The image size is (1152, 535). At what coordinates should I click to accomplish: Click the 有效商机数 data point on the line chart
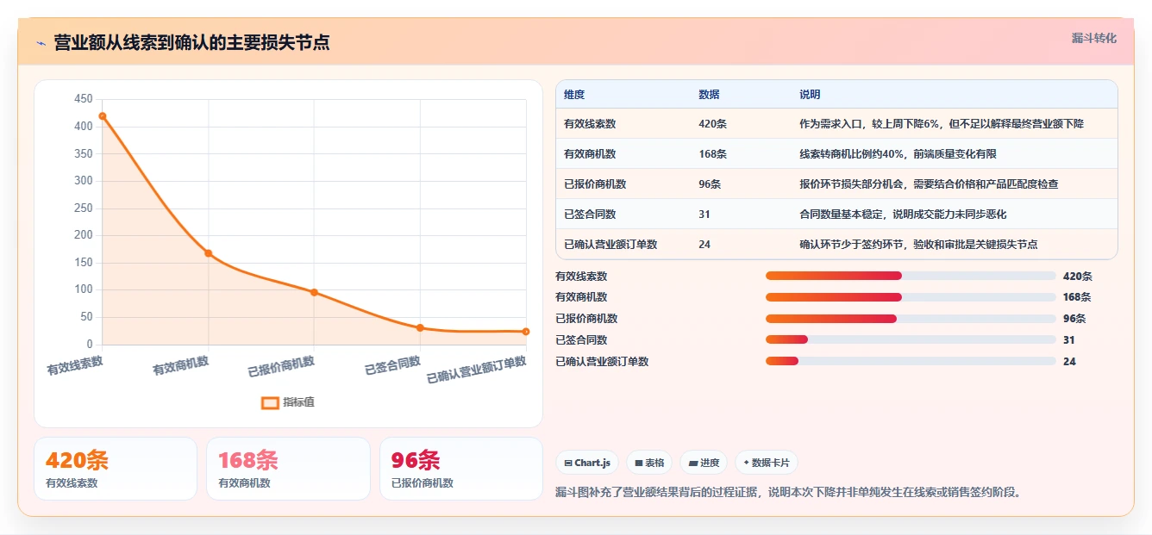[x=209, y=253]
